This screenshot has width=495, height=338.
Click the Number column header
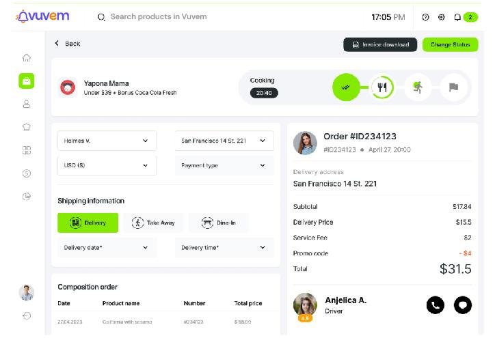[x=194, y=303]
